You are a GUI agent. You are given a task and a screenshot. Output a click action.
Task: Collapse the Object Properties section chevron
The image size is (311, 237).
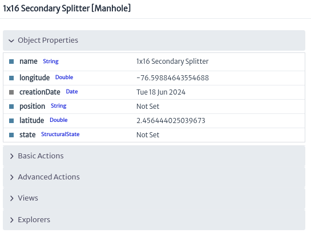(x=11, y=40)
